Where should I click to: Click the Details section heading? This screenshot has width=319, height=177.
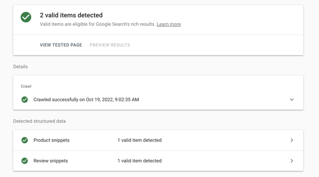[x=20, y=66]
